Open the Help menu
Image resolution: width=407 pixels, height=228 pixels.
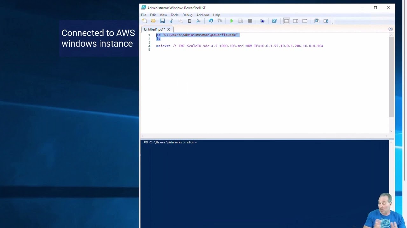point(217,15)
